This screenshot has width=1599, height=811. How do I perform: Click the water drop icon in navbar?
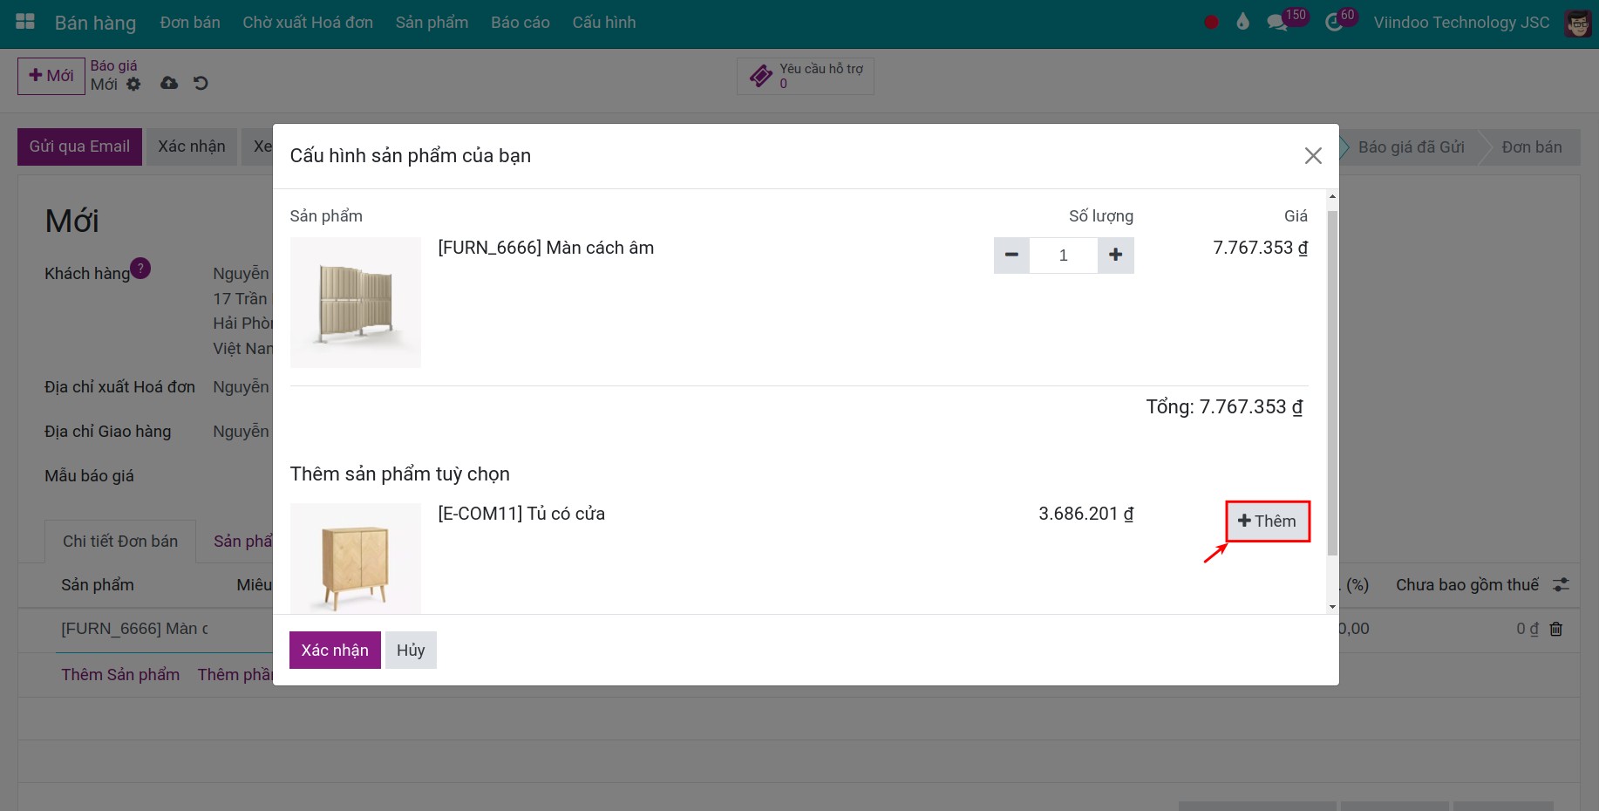(1242, 23)
